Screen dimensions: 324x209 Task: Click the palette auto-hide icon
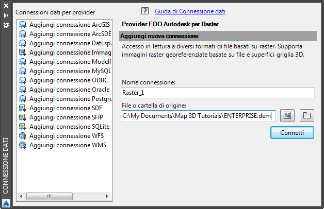[x=6, y=16]
